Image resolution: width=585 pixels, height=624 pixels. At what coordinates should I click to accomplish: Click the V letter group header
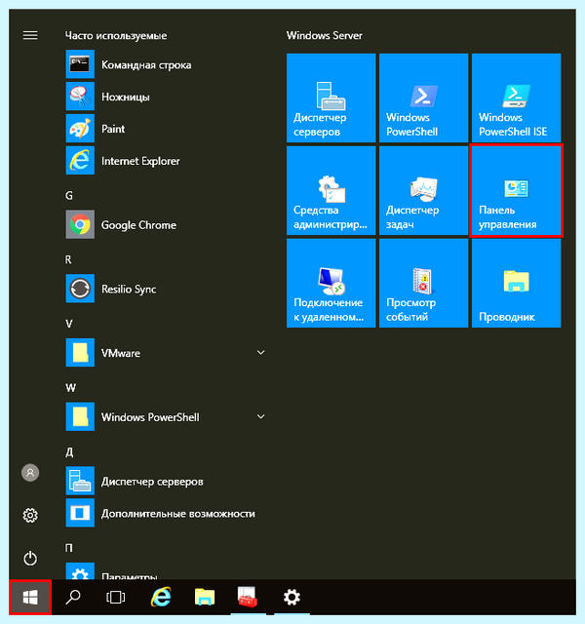[x=69, y=324]
